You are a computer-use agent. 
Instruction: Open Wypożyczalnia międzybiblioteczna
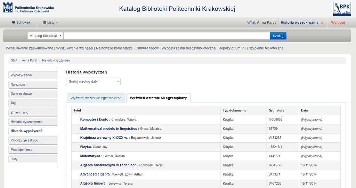pos(188,48)
